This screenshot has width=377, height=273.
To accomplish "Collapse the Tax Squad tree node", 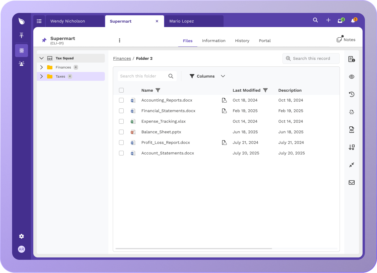I will tap(42, 58).
